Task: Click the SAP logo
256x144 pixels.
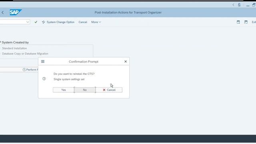Action: click(x=16, y=12)
